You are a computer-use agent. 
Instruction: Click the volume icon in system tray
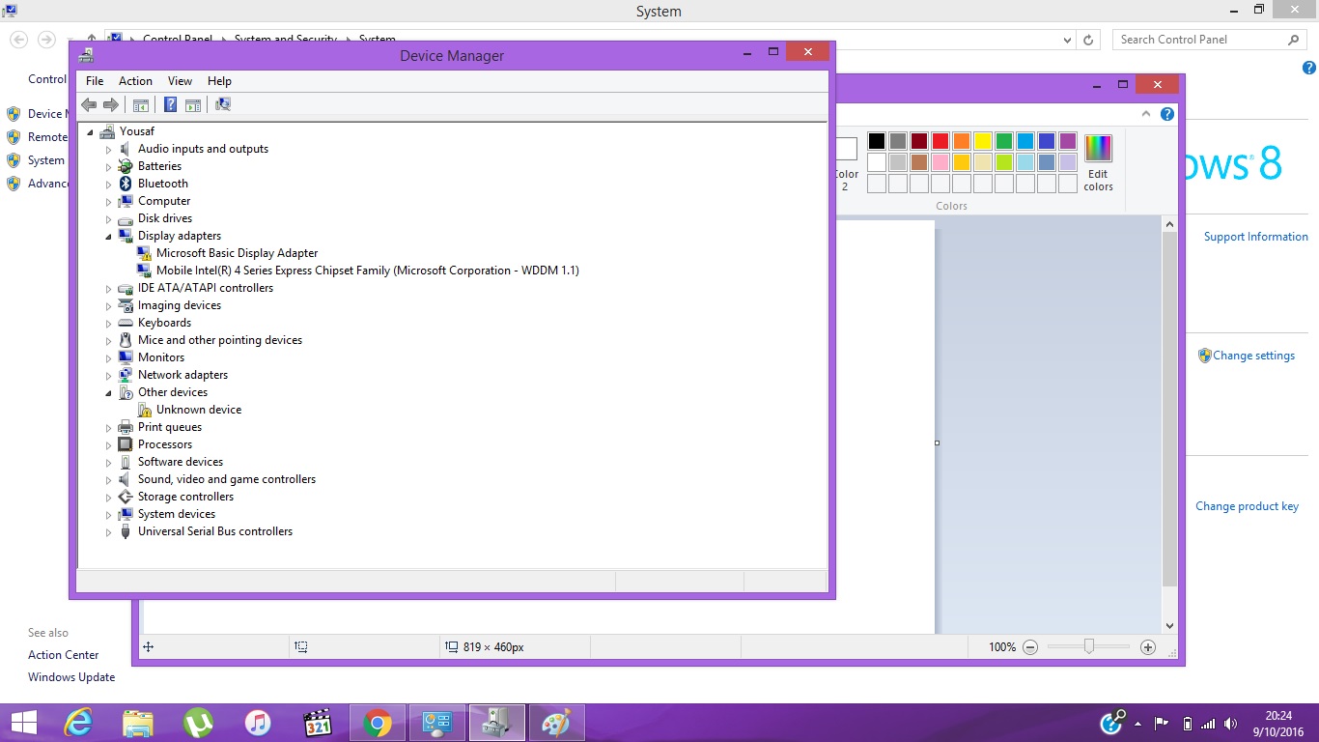(x=1230, y=724)
